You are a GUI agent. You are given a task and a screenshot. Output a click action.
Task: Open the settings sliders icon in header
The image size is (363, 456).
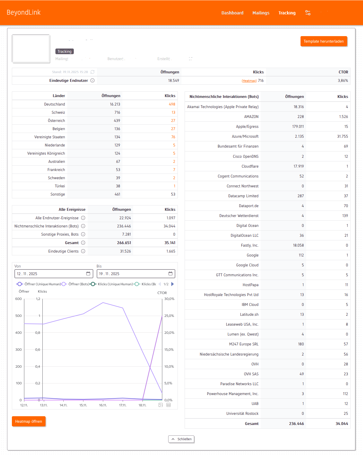pyautogui.click(x=308, y=13)
